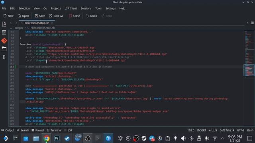Screen dimensions: 255x143
Task: Click line number 103 in the gutter
Action: coord(12,67)
